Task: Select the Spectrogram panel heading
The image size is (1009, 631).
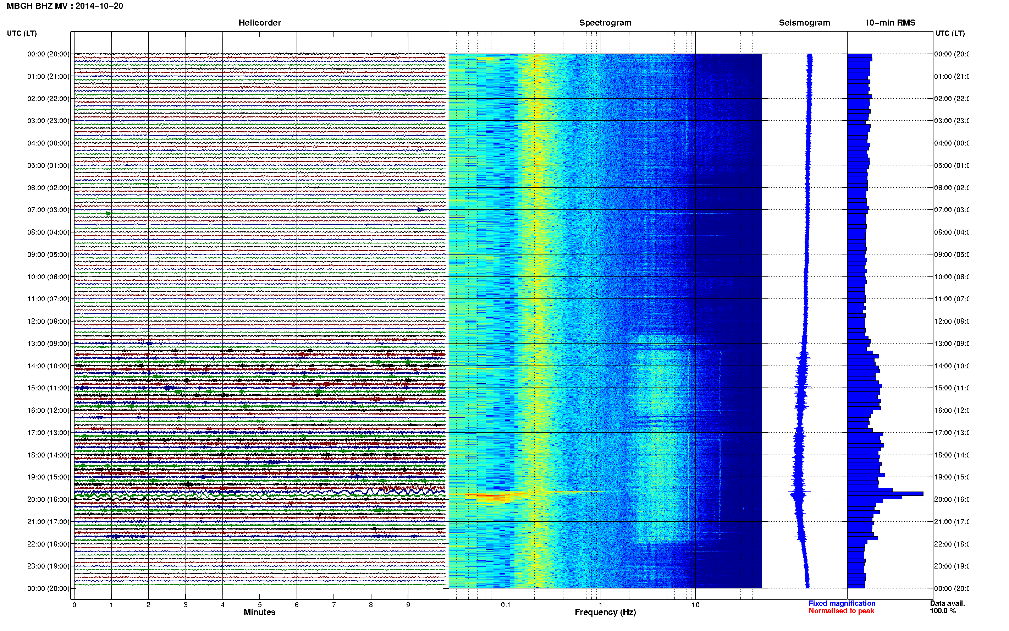Action: coord(605,23)
